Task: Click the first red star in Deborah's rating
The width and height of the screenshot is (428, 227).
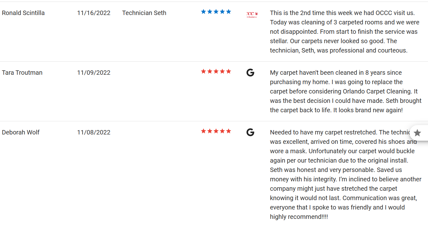Action: pos(203,131)
